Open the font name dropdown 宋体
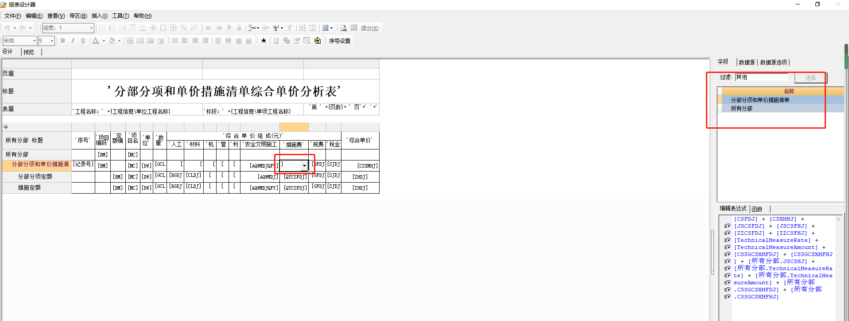 click(x=34, y=41)
